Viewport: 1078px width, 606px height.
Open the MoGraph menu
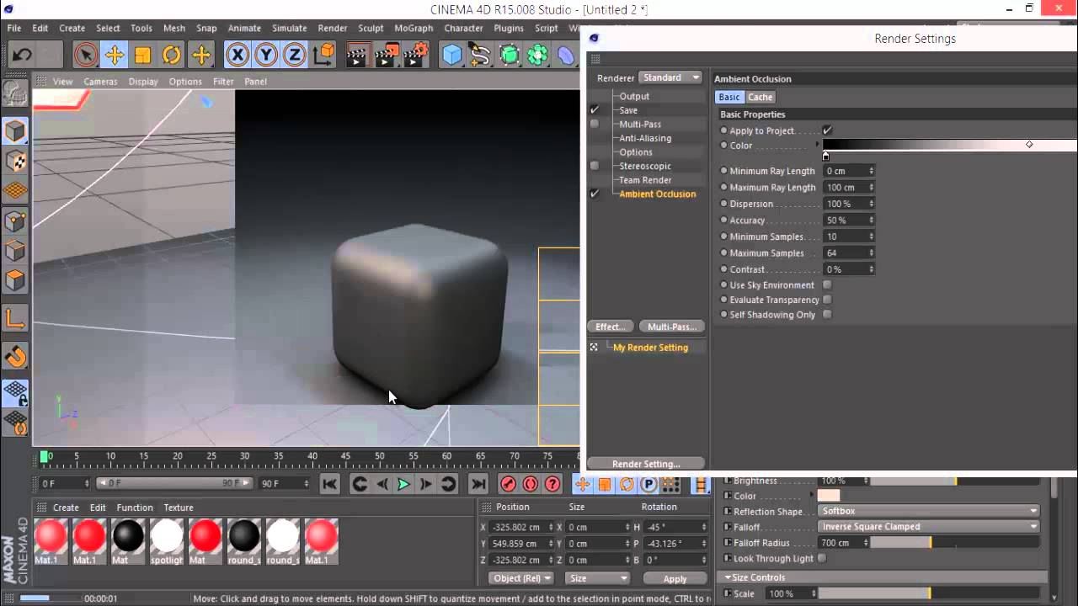click(x=414, y=28)
